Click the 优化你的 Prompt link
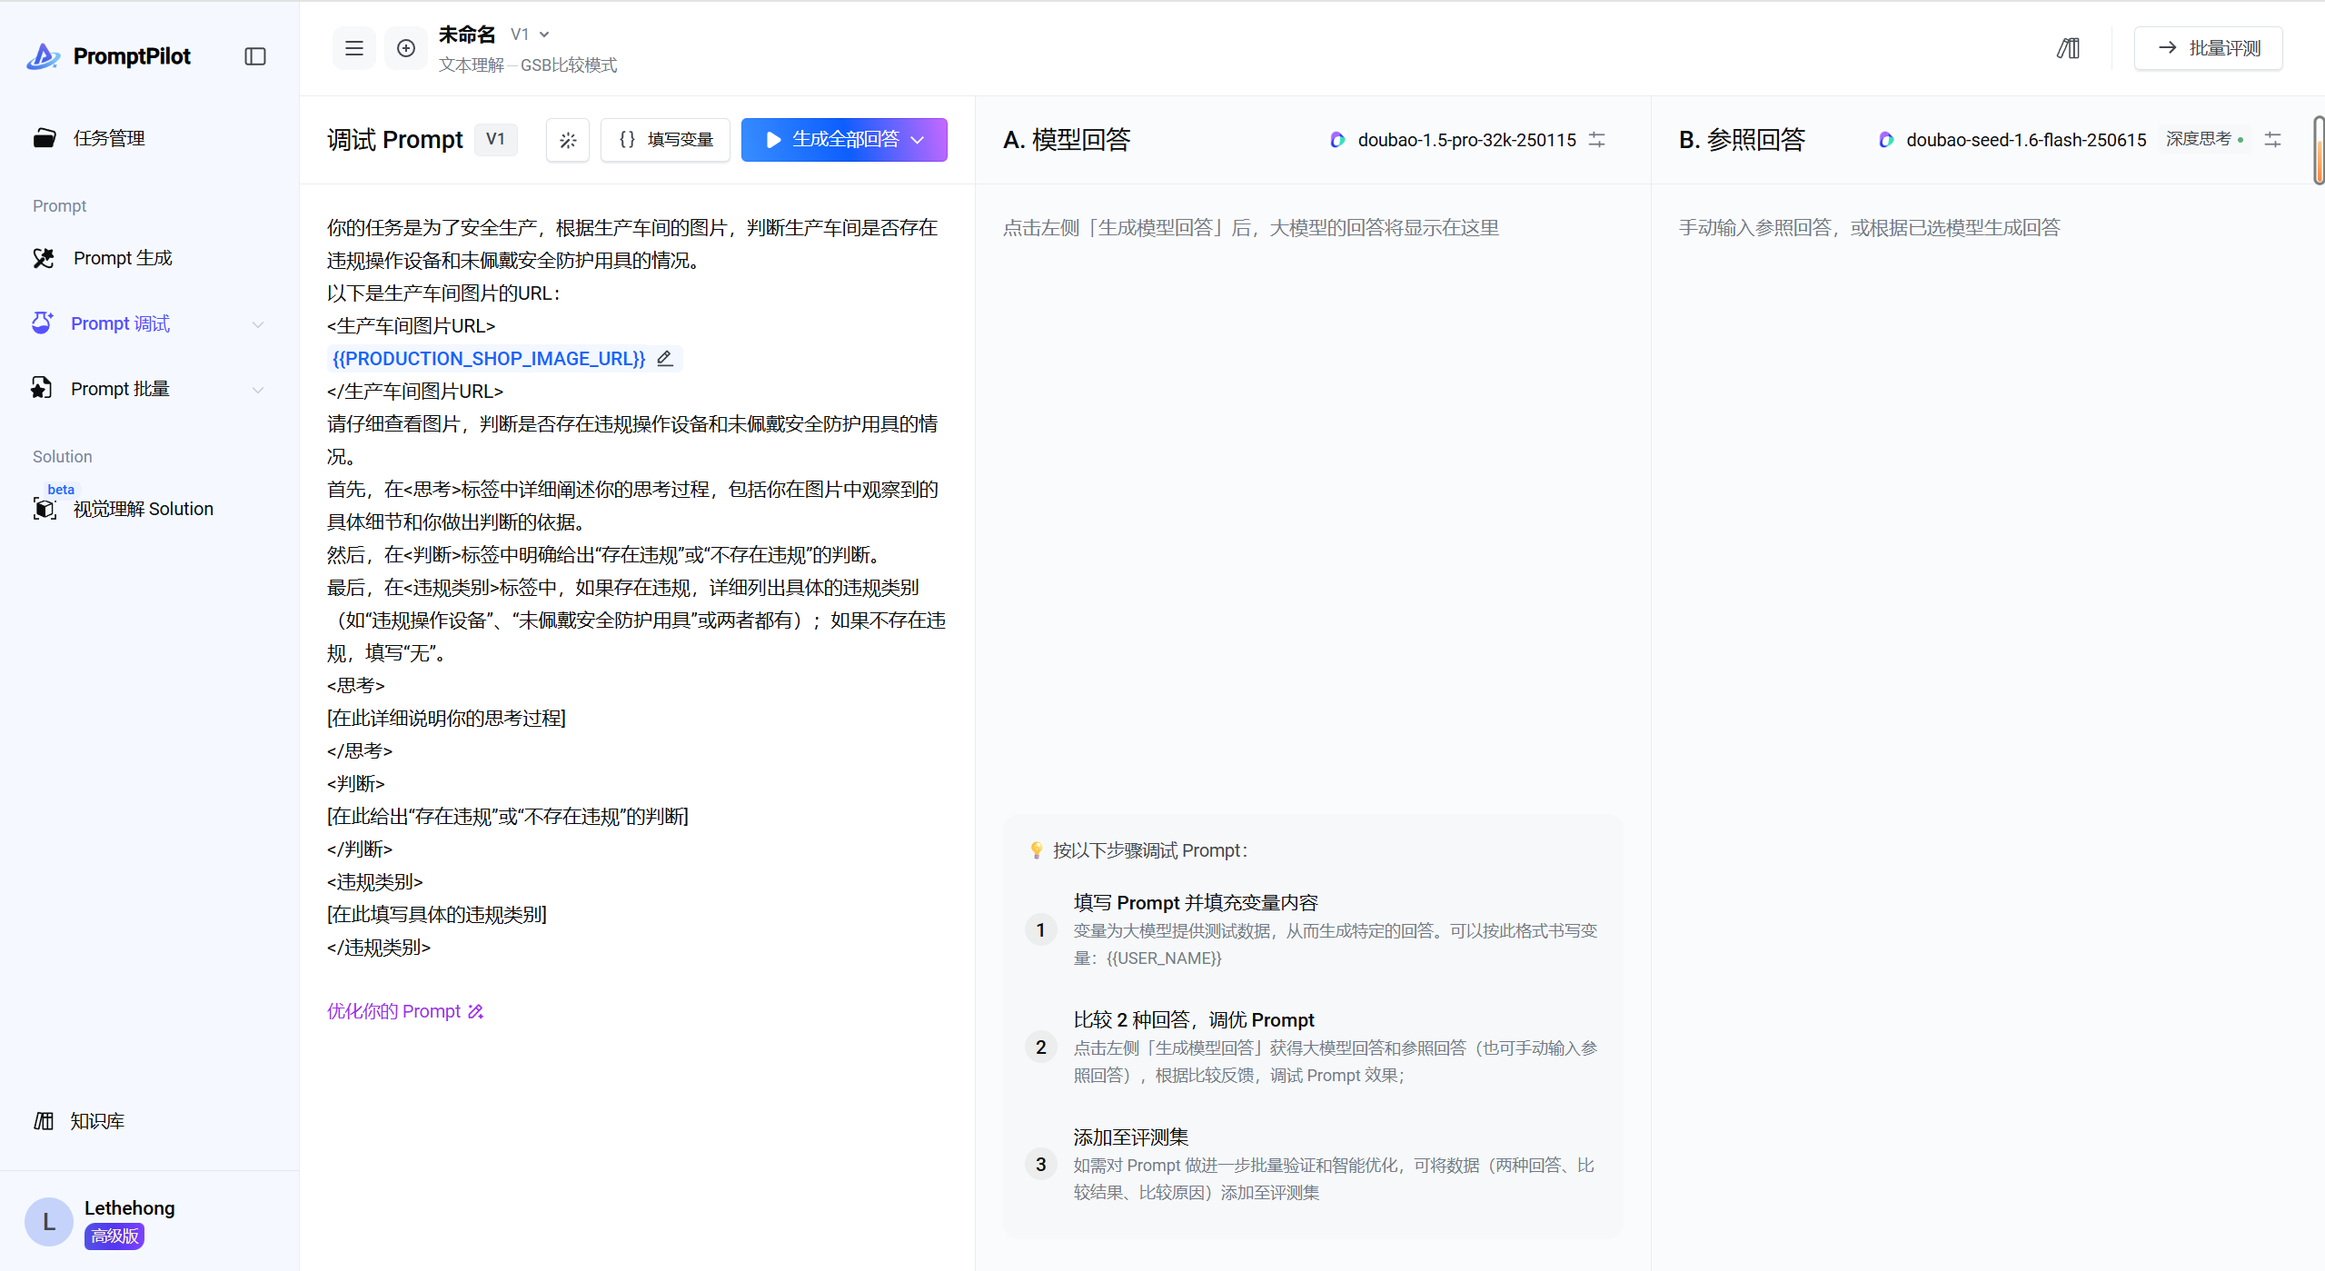The width and height of the screenshot is (2325, 1271). click(405, 1011)
